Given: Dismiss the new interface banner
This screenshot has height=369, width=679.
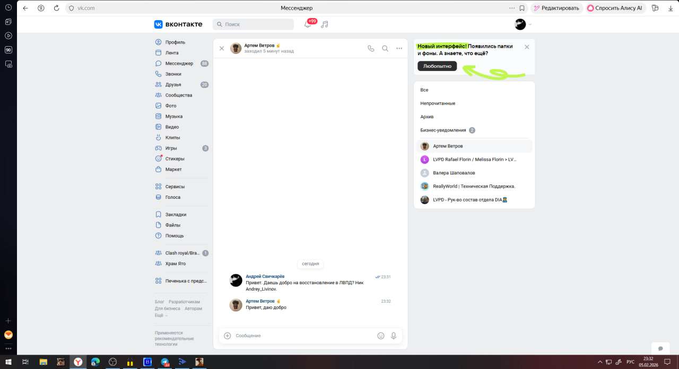Looking at the screenshot, I should pyautogui.click(x=527, y=47).
